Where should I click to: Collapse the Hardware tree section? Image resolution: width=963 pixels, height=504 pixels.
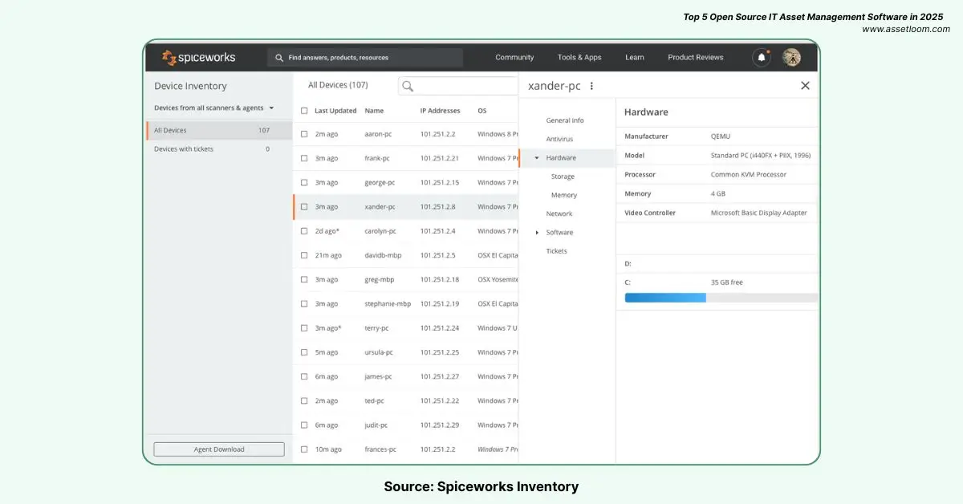coord(537,158)
